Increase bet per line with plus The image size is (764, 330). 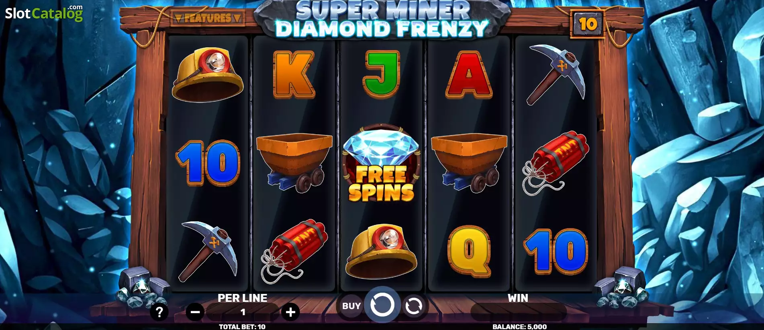290,312
